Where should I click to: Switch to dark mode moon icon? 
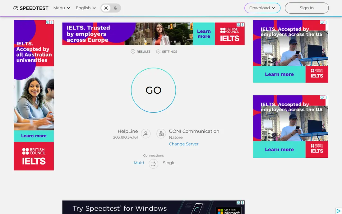click(116, 8)
